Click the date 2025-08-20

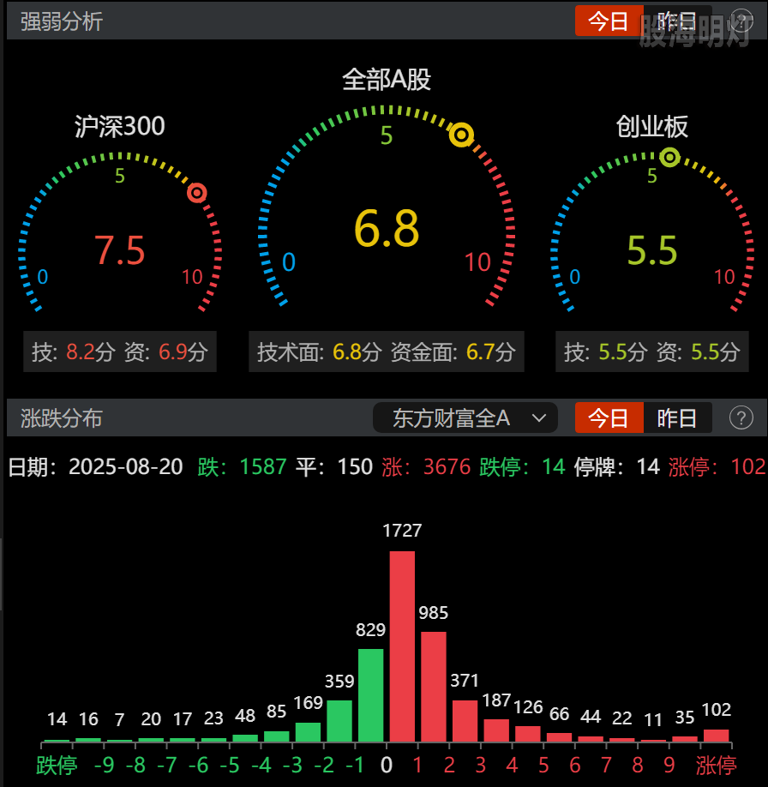click(125, 466)
